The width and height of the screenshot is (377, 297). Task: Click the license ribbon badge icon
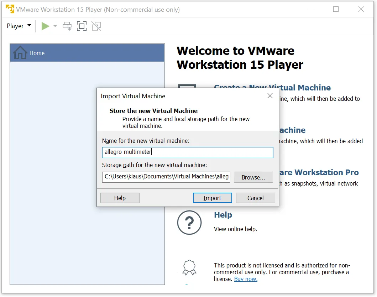189,268
